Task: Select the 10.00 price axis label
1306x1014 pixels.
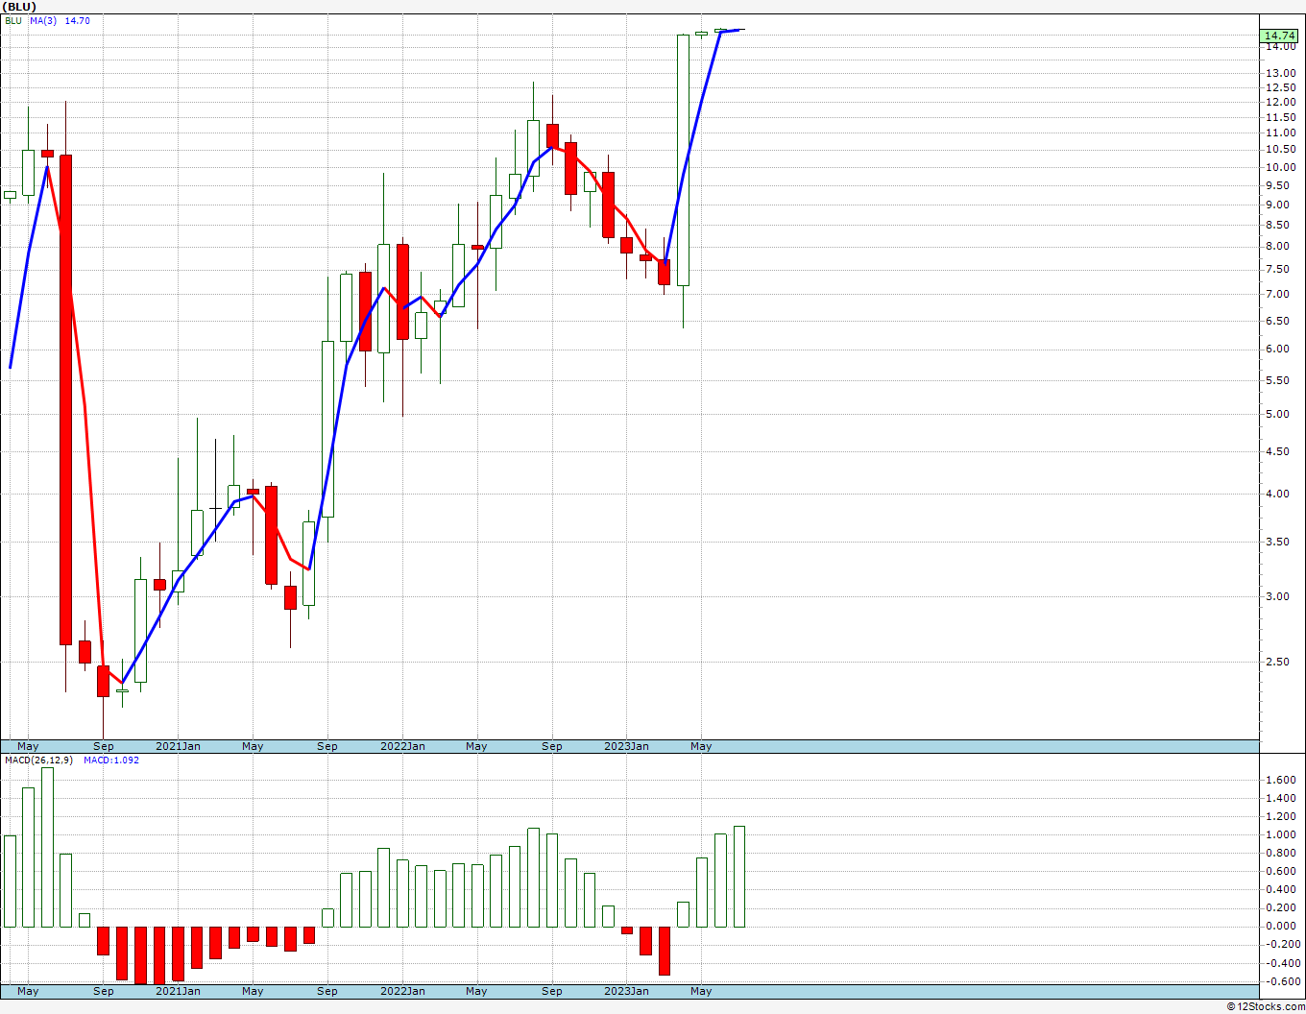Action: pos(1280,167)
